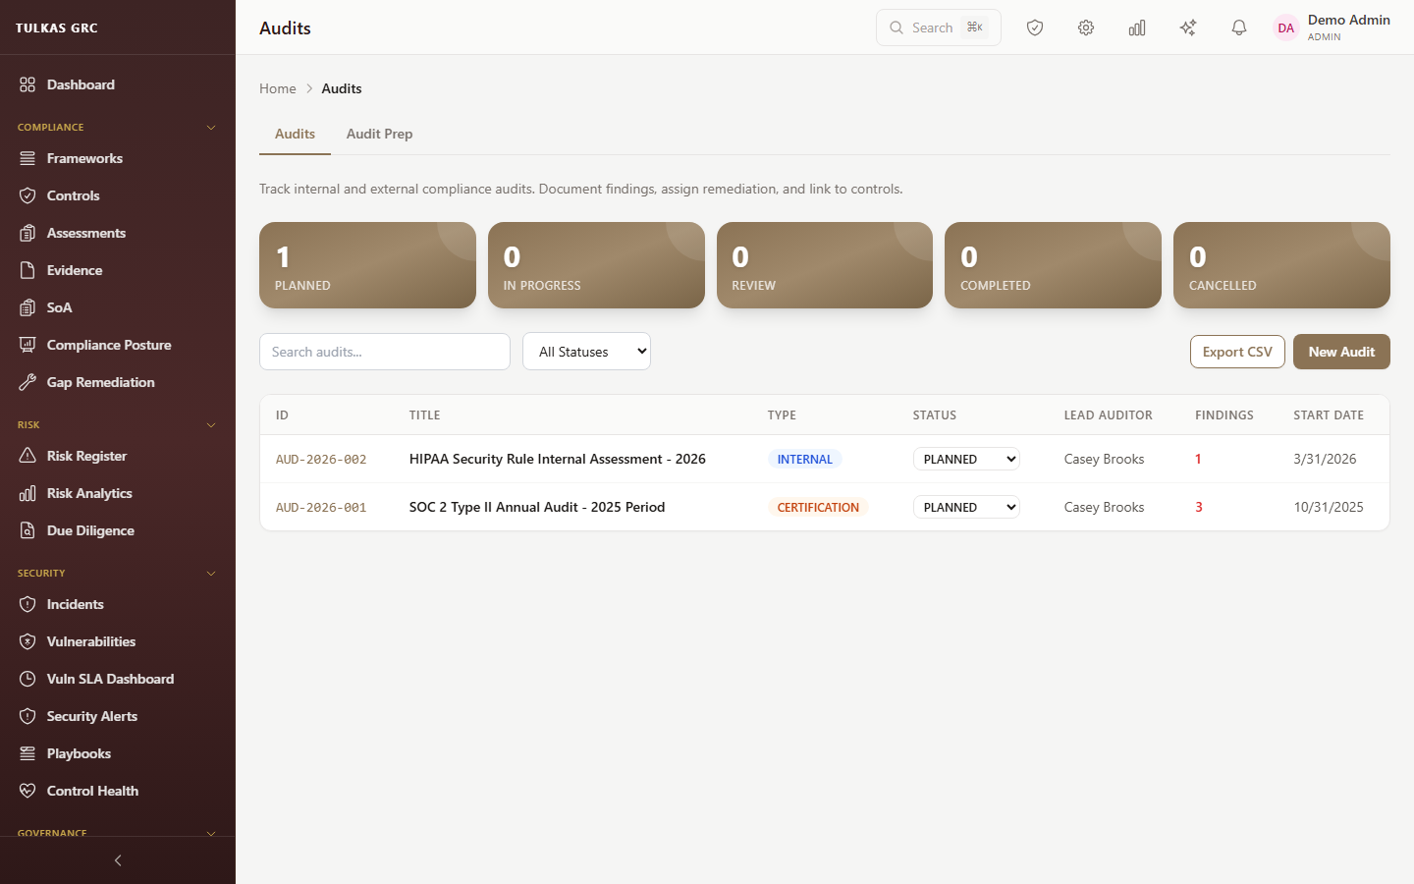Open the Demo Admin profile menu

[x=1332, y=28]
